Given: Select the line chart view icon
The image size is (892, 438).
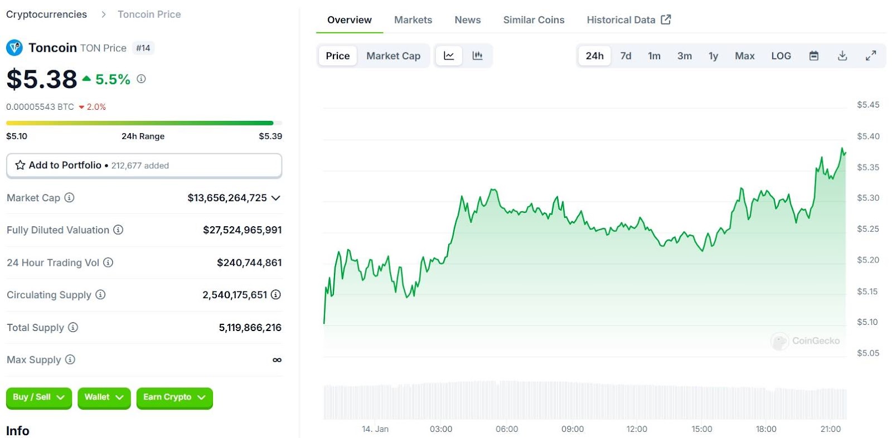Looking at the screenshot, I should click(449, 56).
